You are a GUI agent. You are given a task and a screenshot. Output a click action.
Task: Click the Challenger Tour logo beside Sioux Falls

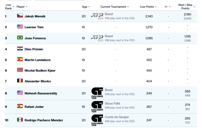point(97,107)
